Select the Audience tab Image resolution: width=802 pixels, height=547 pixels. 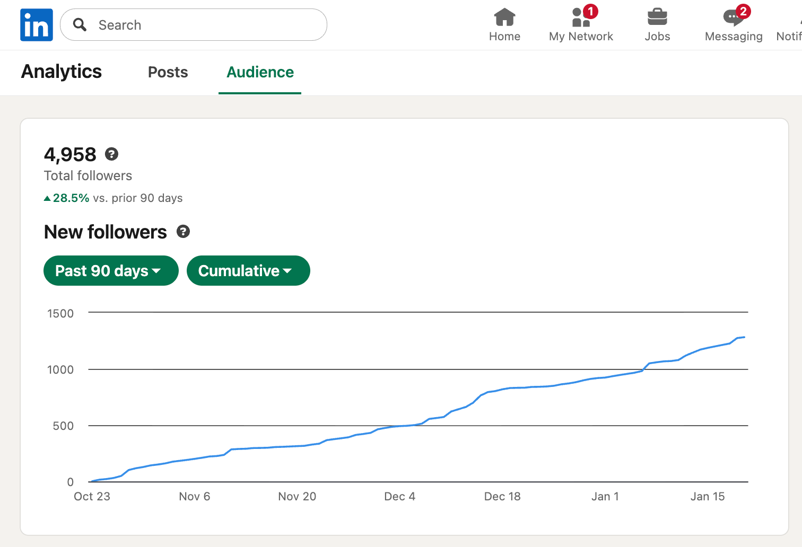tap(260, 72)
